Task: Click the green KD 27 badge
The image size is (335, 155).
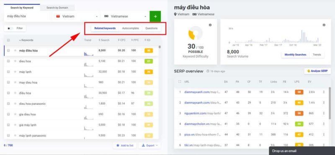Action: coord(149,61)
